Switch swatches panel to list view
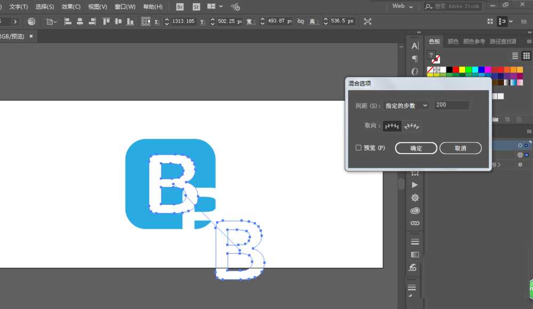The height and width of the screenshot is (309, 533). click(x=515, y=56)
